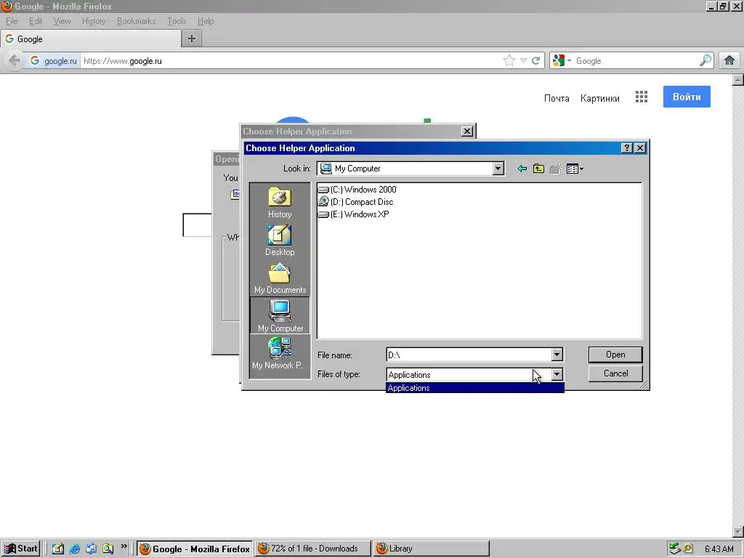
Task: Open the Edit menu
Action: tap(35, 21)
